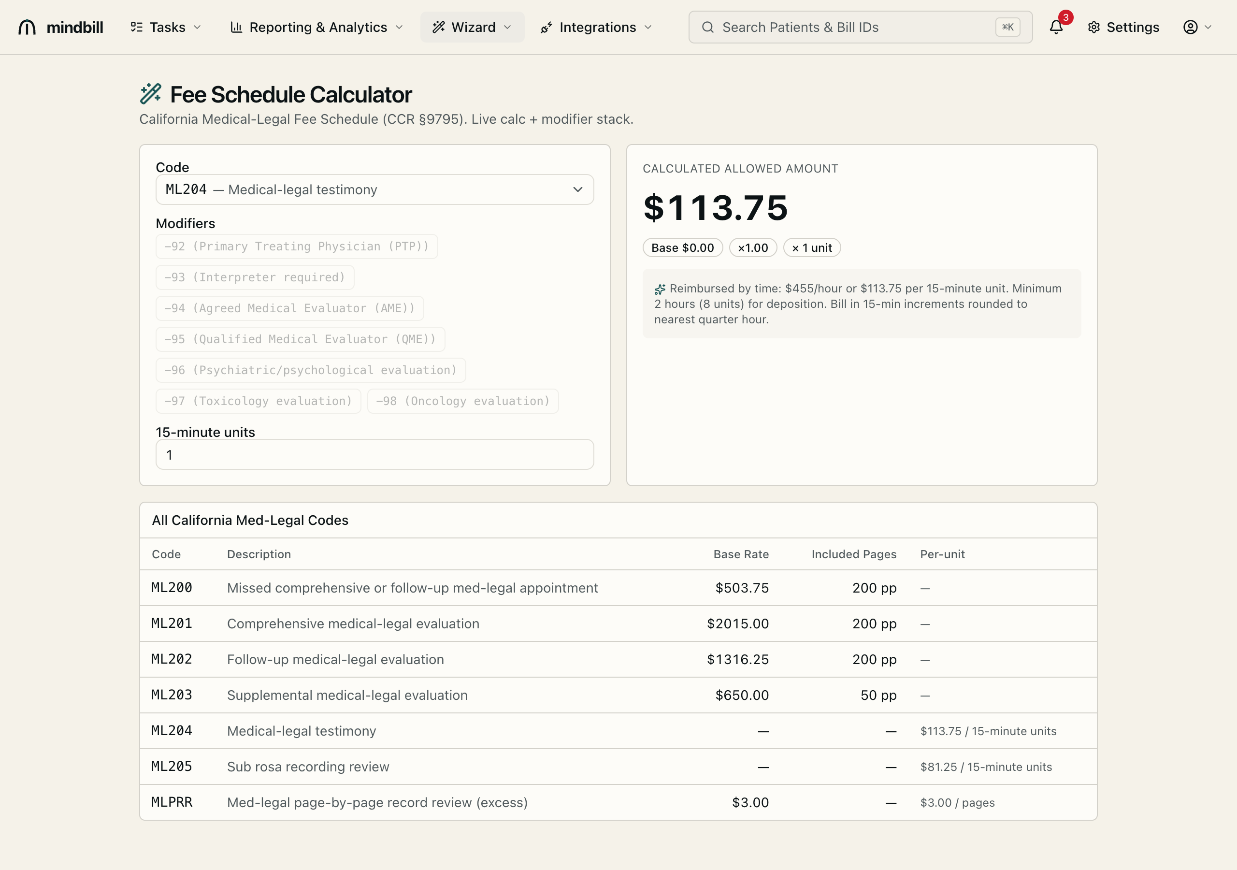Viewport: 1237px width, 870px height.
Task: Expand the Wizard menu chevron
Action: (x=507, y=27)
